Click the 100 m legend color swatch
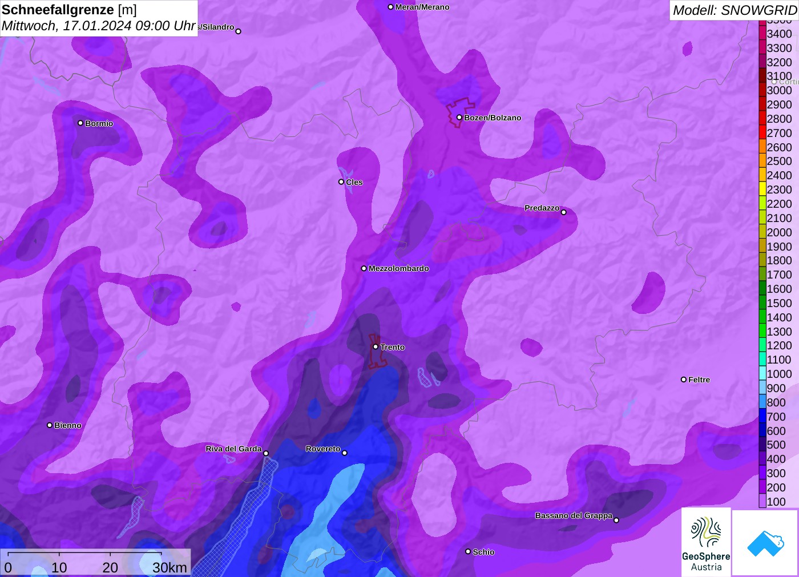 762,502
